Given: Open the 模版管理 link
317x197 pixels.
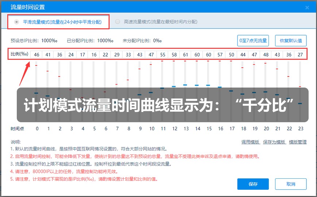Looking at the screenshot, I should (x=298, y=142).
